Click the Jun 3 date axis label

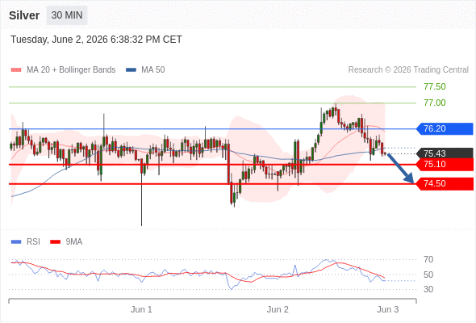click(388, 309)
